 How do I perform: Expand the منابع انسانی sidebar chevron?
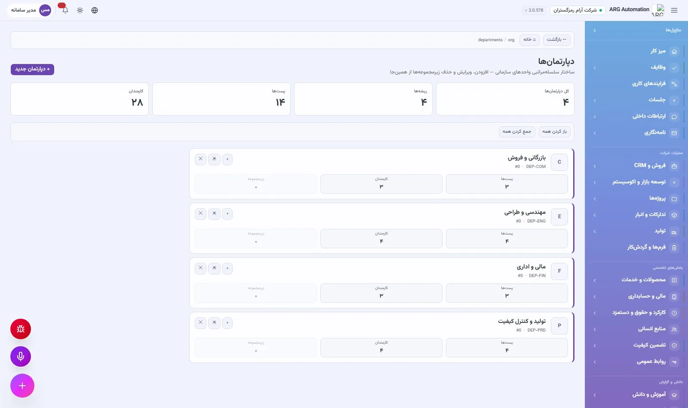pyautogui.click(x=595, y=330)
